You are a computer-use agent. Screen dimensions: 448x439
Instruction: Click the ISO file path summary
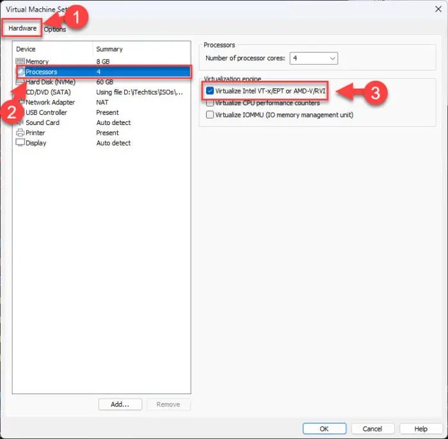pyautogui.click(x=140, y=92)
